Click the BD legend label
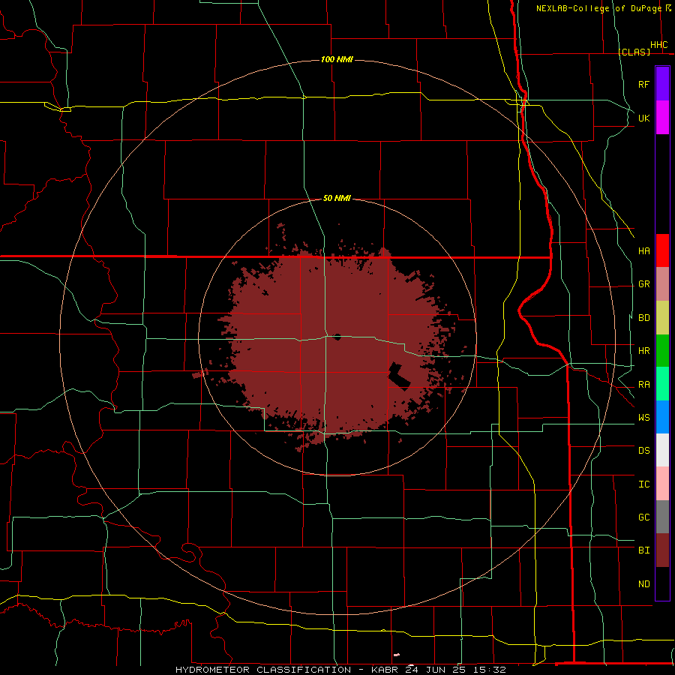The height and width of the screenshot is (675, 675). coord(644,318)
